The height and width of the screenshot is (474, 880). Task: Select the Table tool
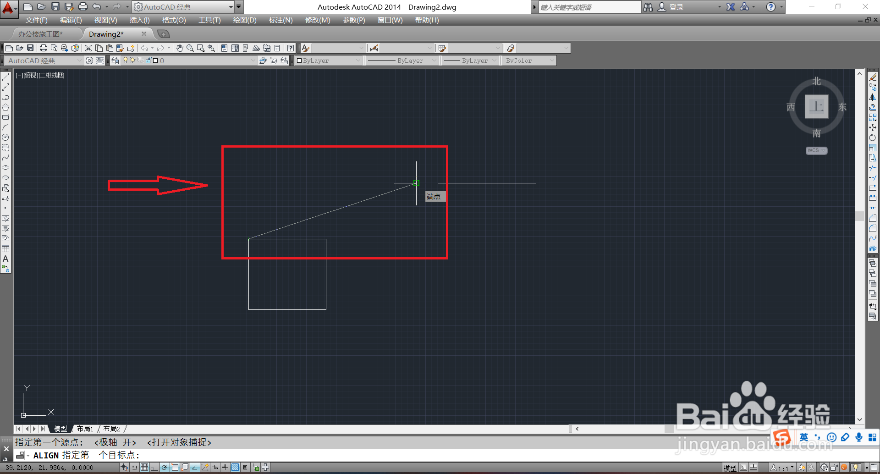coord(5,248)
